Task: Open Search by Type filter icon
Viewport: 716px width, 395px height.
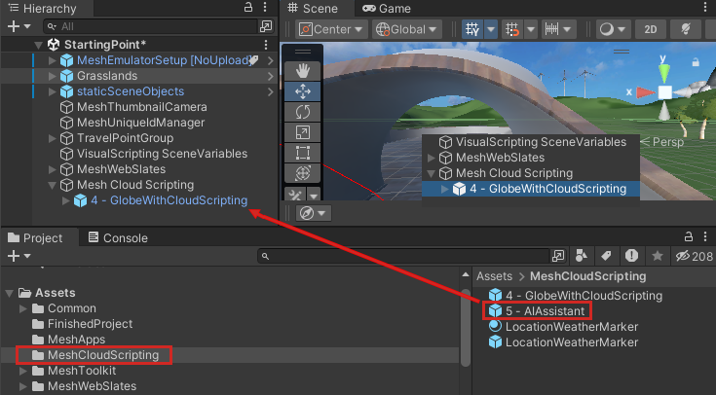Action: tap(582, 256)
